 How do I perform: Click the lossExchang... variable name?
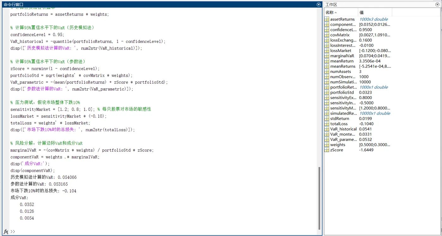click(x=343, y=40)
